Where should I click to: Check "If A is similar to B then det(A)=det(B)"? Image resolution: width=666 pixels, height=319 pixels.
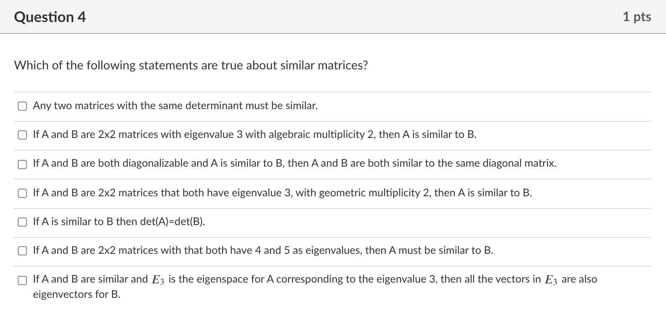pyautogui.click(x=22, y=222)
